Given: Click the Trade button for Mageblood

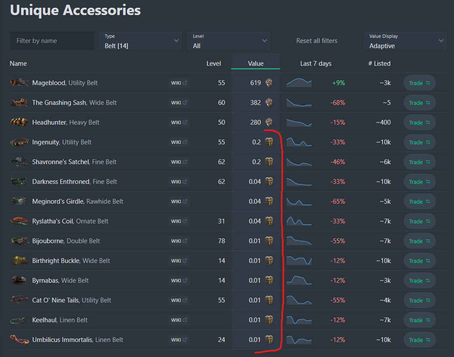Looking at the screenshot, I should (420, 83).
